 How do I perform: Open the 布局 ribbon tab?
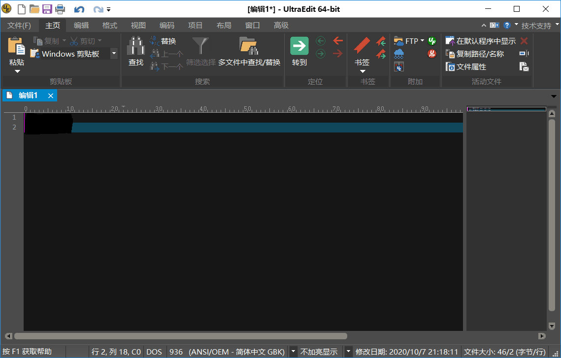point(224,26)
